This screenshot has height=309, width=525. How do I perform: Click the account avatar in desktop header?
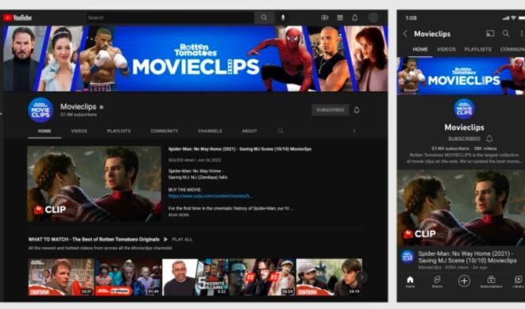pos(373,17)
